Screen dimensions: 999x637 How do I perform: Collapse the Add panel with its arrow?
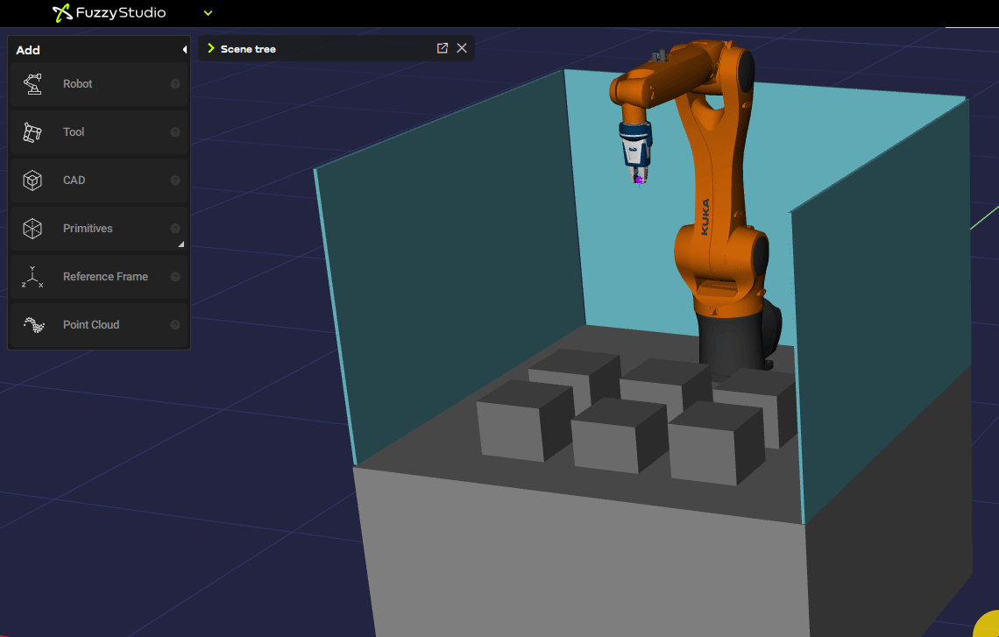point(184,50)
